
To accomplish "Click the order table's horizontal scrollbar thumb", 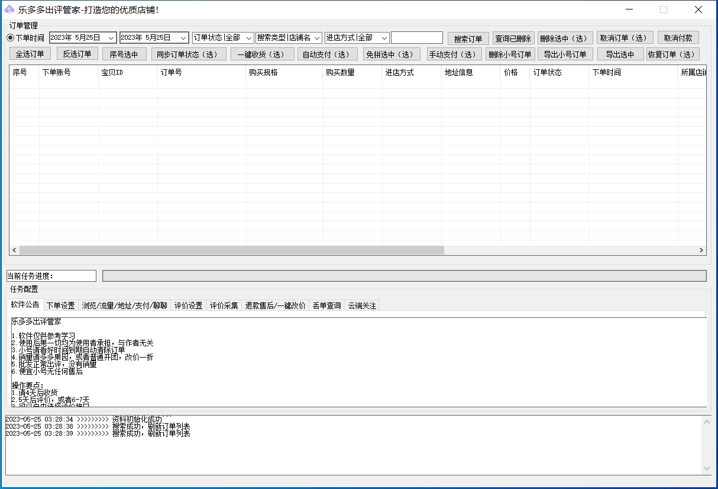I will [x=231, y=250].
